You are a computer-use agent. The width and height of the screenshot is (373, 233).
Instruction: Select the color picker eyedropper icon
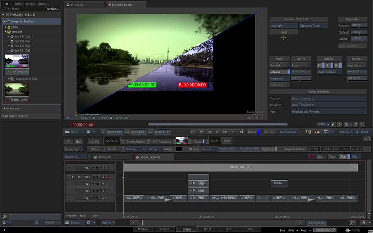pyautogui.click(x=355, y=124)
